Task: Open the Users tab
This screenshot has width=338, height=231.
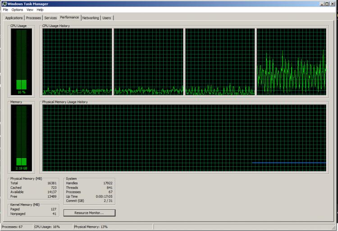Action: point(107,18)
